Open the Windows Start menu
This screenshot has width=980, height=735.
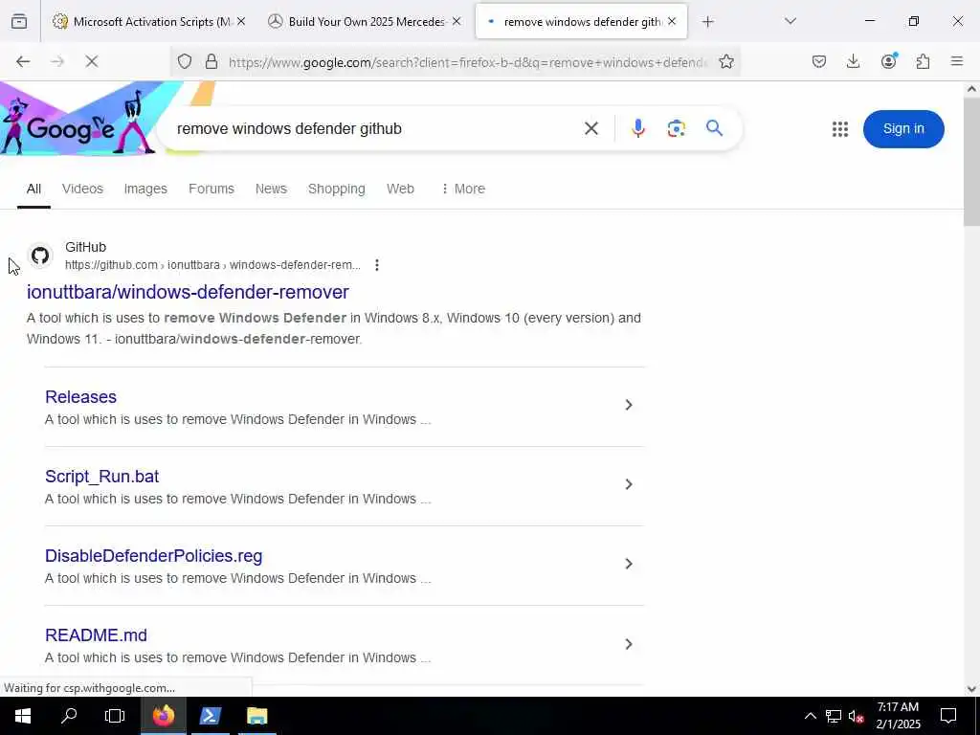pos(23,716)
